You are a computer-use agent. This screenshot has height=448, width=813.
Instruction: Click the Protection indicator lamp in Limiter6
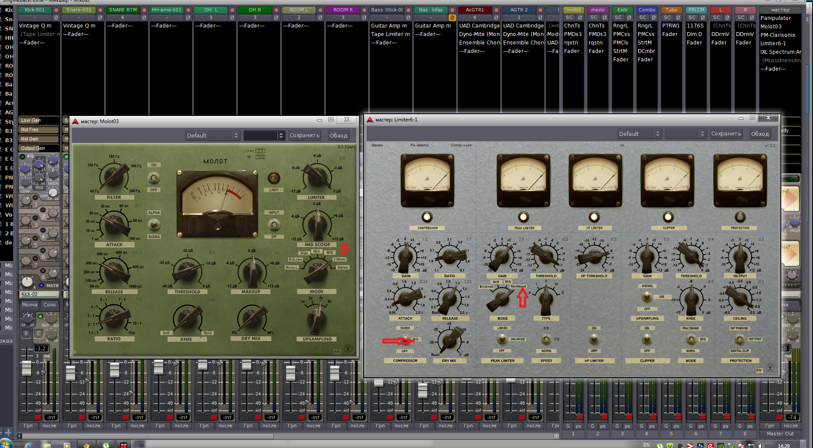tap(740, 217)
